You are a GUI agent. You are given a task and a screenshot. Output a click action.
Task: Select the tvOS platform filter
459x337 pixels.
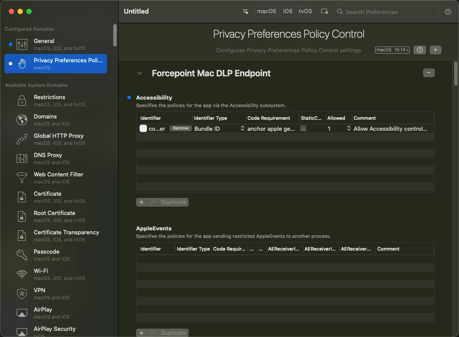pos(305,11)
